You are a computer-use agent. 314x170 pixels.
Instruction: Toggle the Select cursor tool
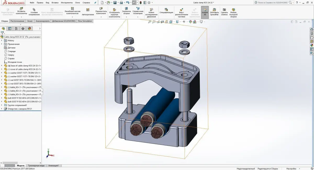click(134, 3)
